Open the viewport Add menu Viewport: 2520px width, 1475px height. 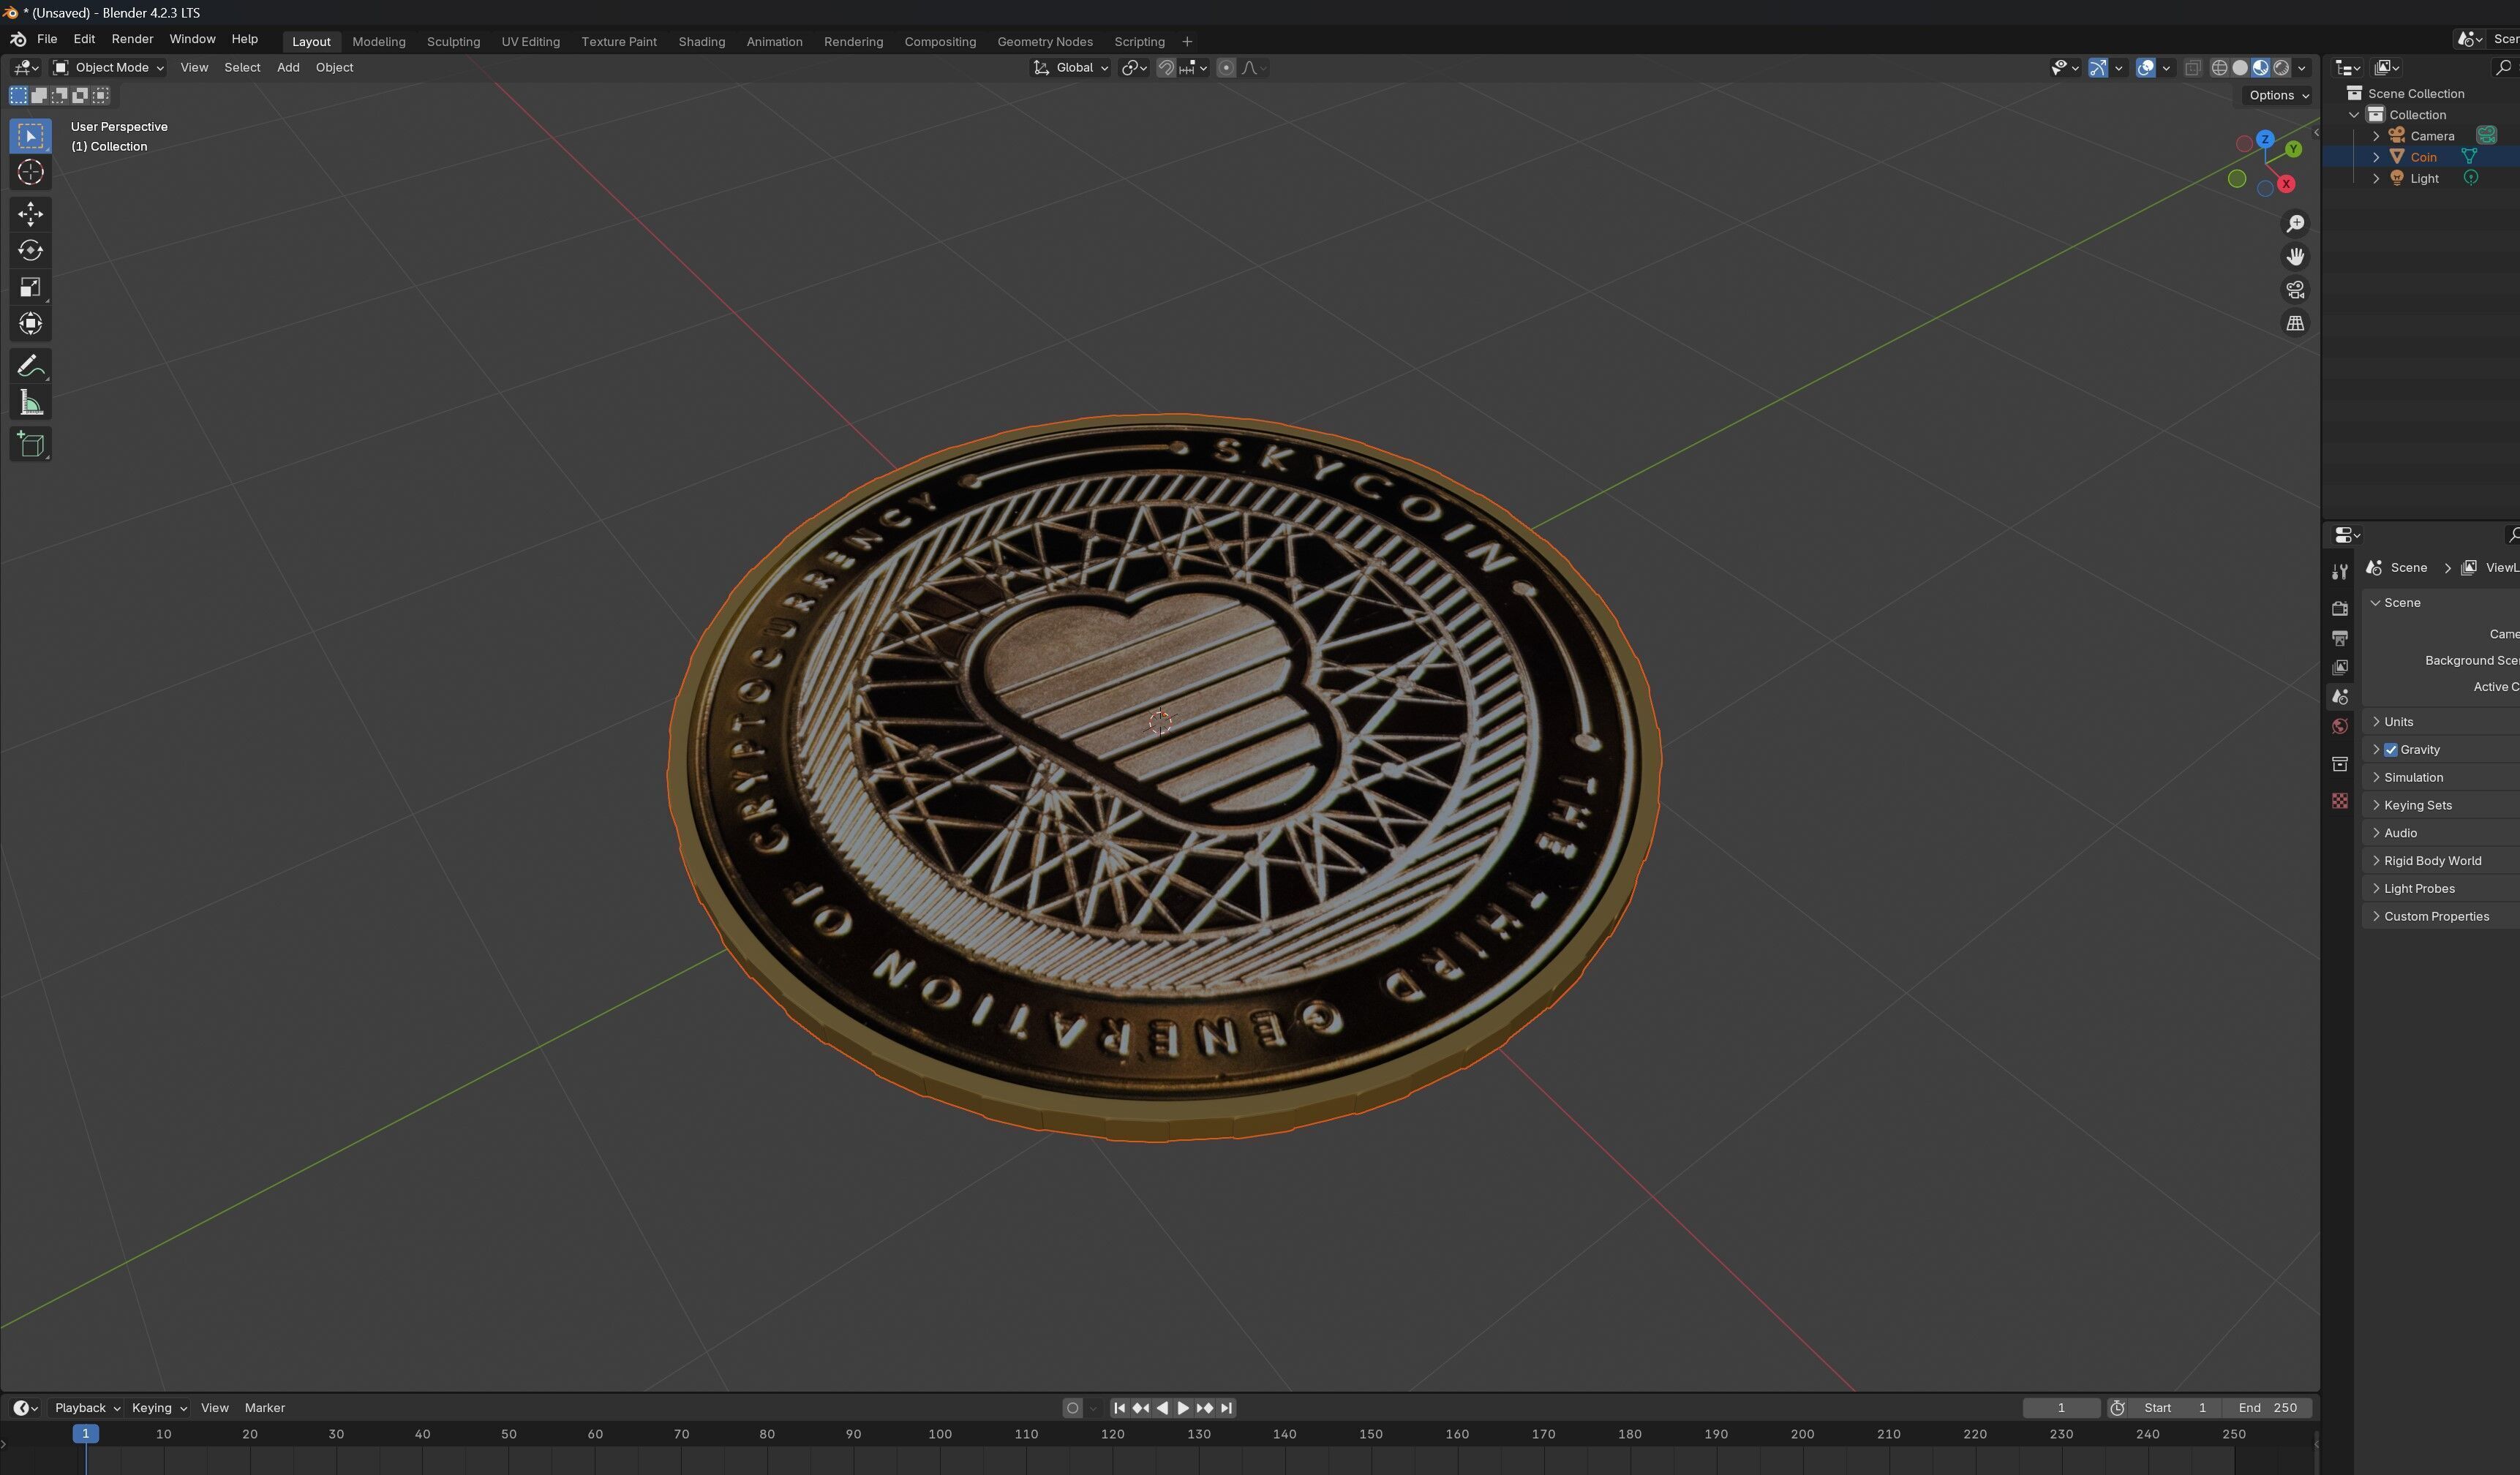pos(288,68)
